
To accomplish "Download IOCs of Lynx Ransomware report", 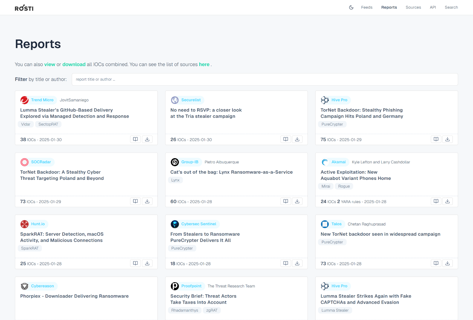I will (x=297, y=201).
